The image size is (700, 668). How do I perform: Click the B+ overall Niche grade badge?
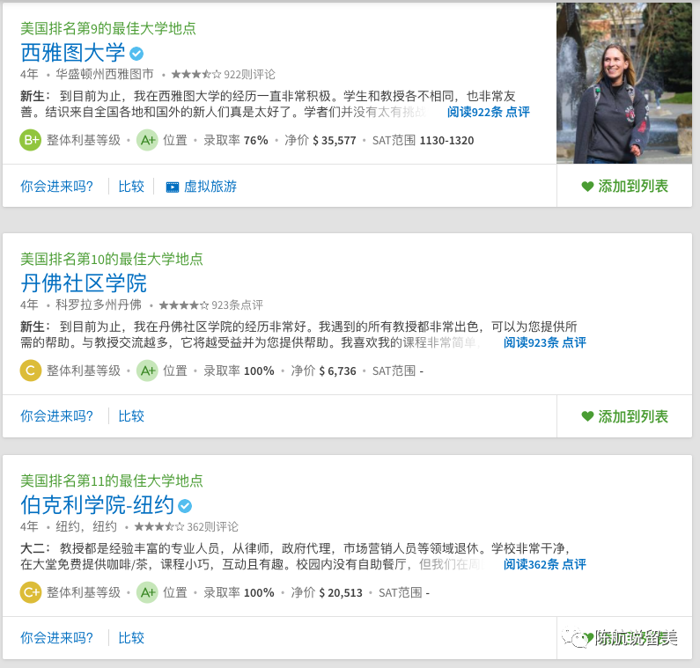pyautogui.click(x=31, y=140)
